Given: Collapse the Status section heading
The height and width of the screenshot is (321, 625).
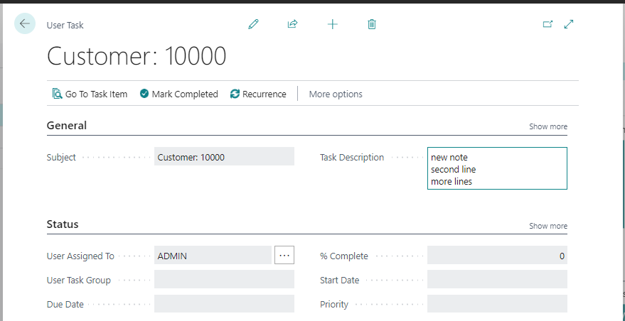Looking at the screenshot, I should click(x=63, y=224).
